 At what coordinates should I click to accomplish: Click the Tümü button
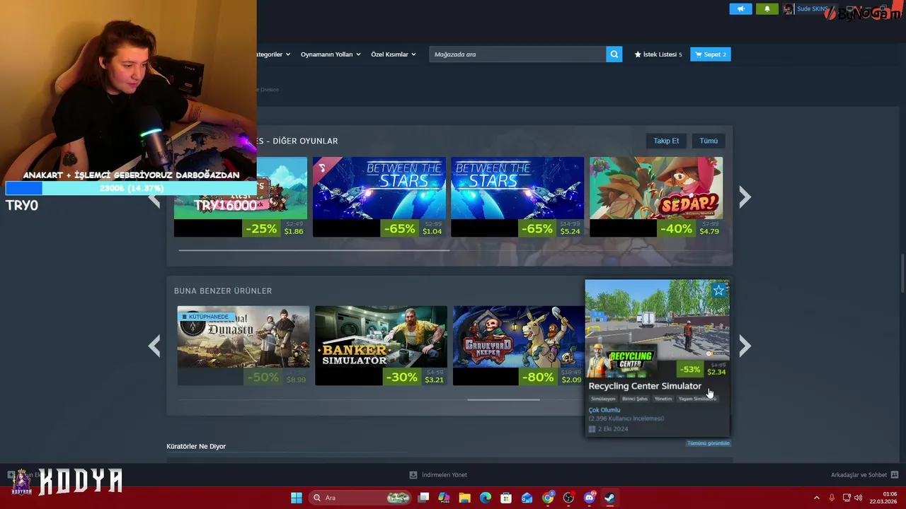pos(709,141)
